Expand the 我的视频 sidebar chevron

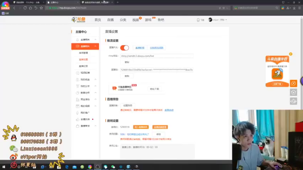point(95,106)
